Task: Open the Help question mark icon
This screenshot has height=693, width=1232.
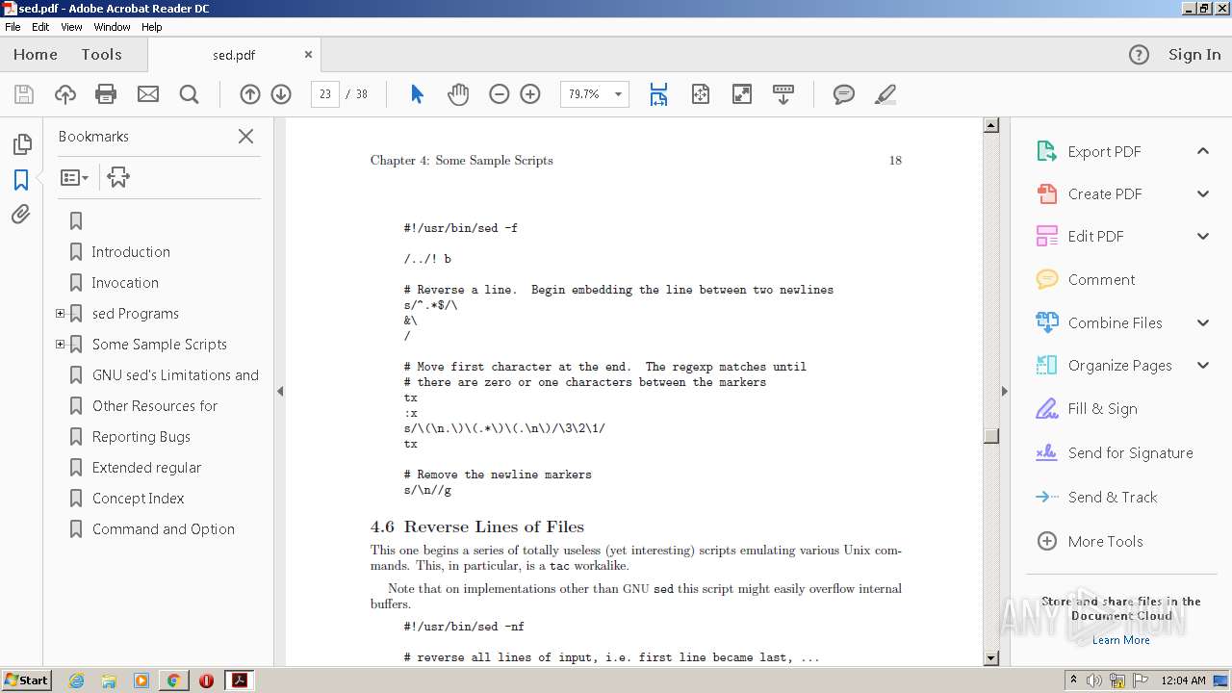Action: coord(1139,55)
